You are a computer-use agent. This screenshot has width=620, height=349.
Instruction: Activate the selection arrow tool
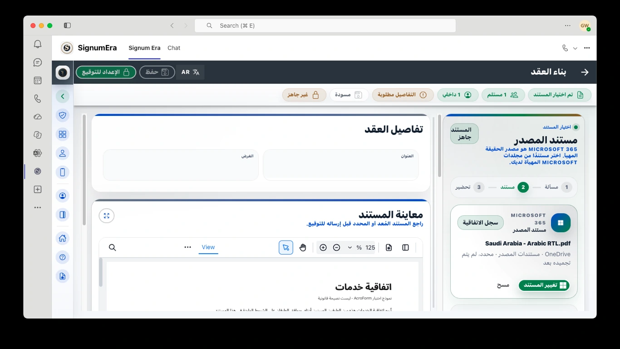[286, 248]
